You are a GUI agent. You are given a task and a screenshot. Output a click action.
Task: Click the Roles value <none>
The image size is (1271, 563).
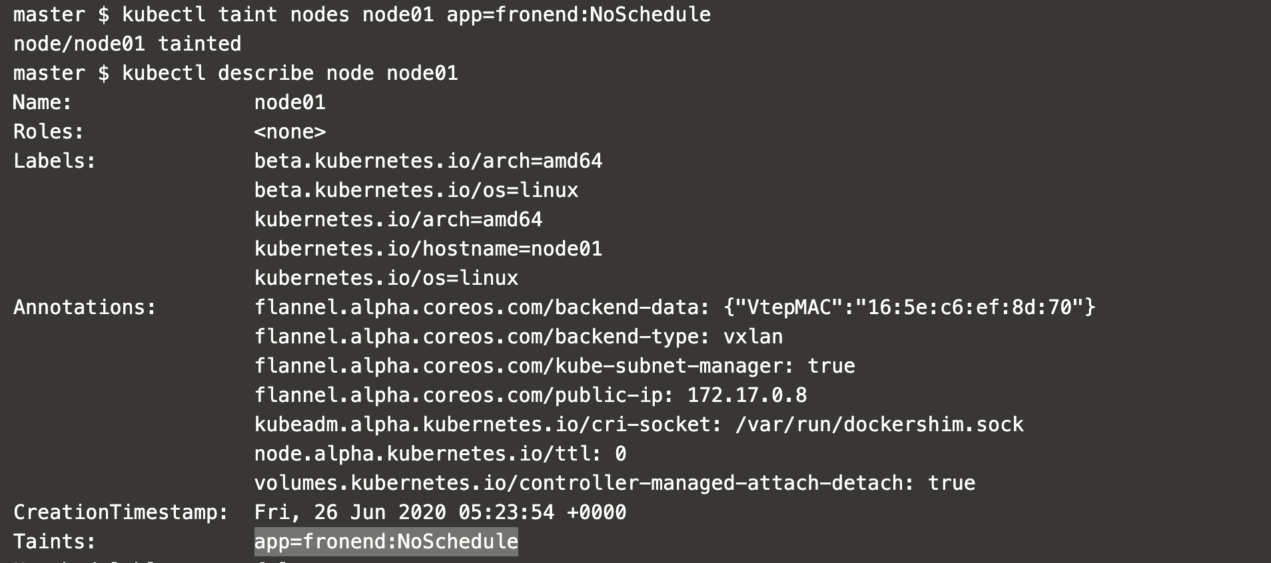(x=290, y=132)
